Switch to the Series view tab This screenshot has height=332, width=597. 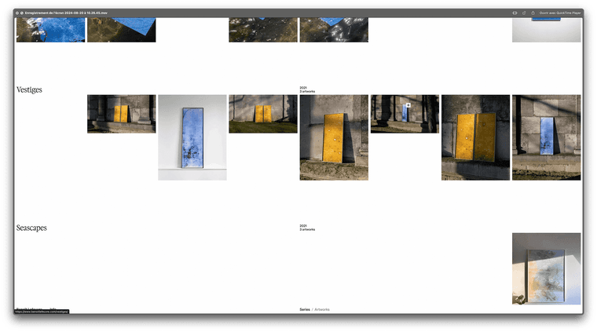pos(305,309)
